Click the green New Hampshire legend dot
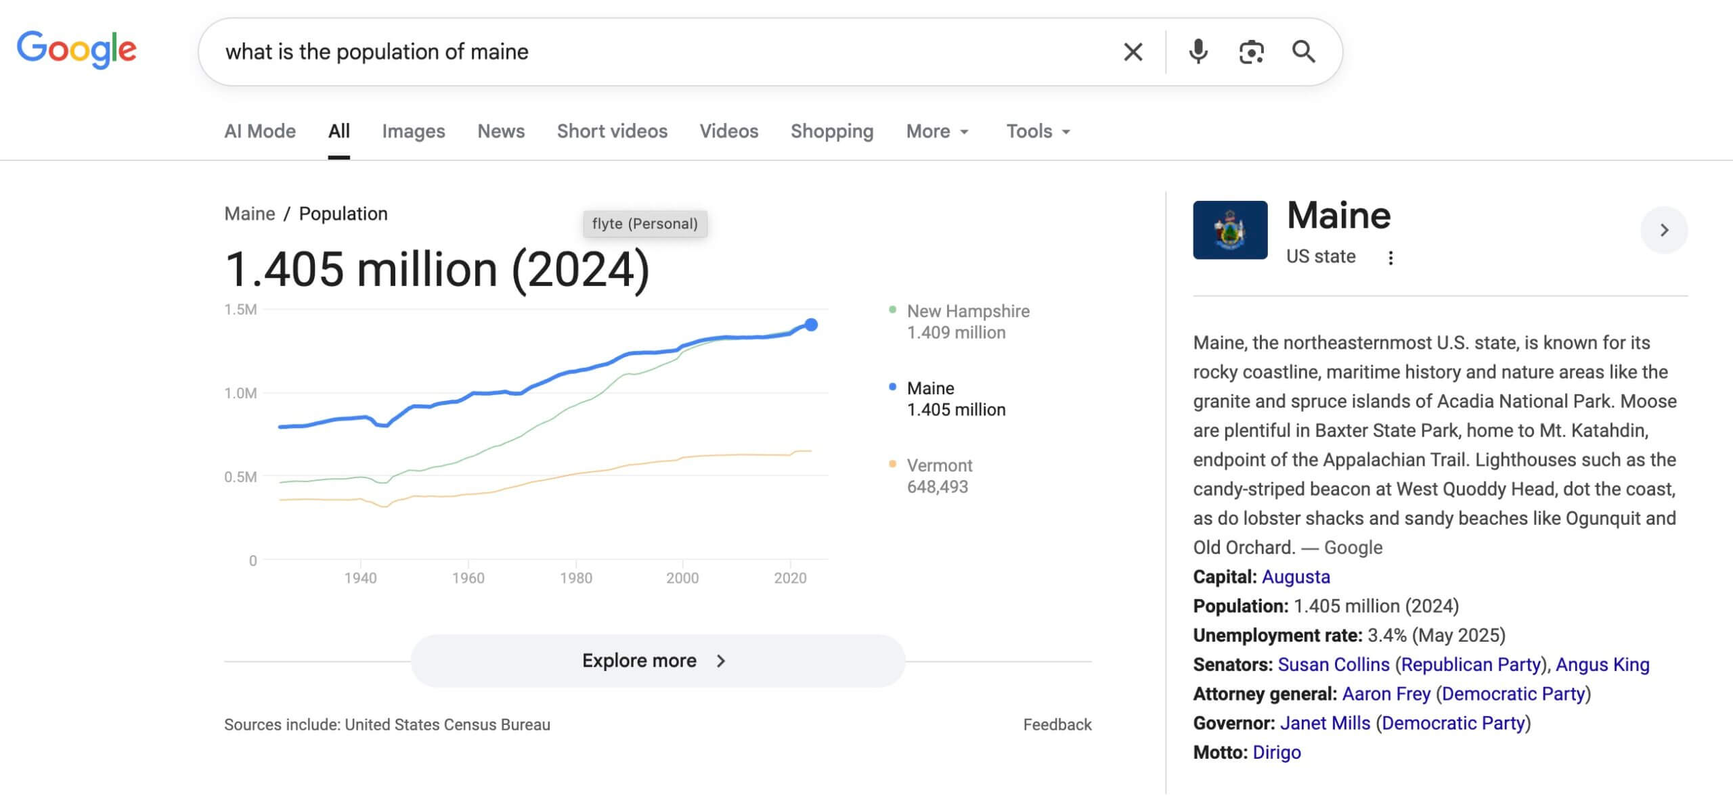1733x798 pixels. (x=892, y=310)
